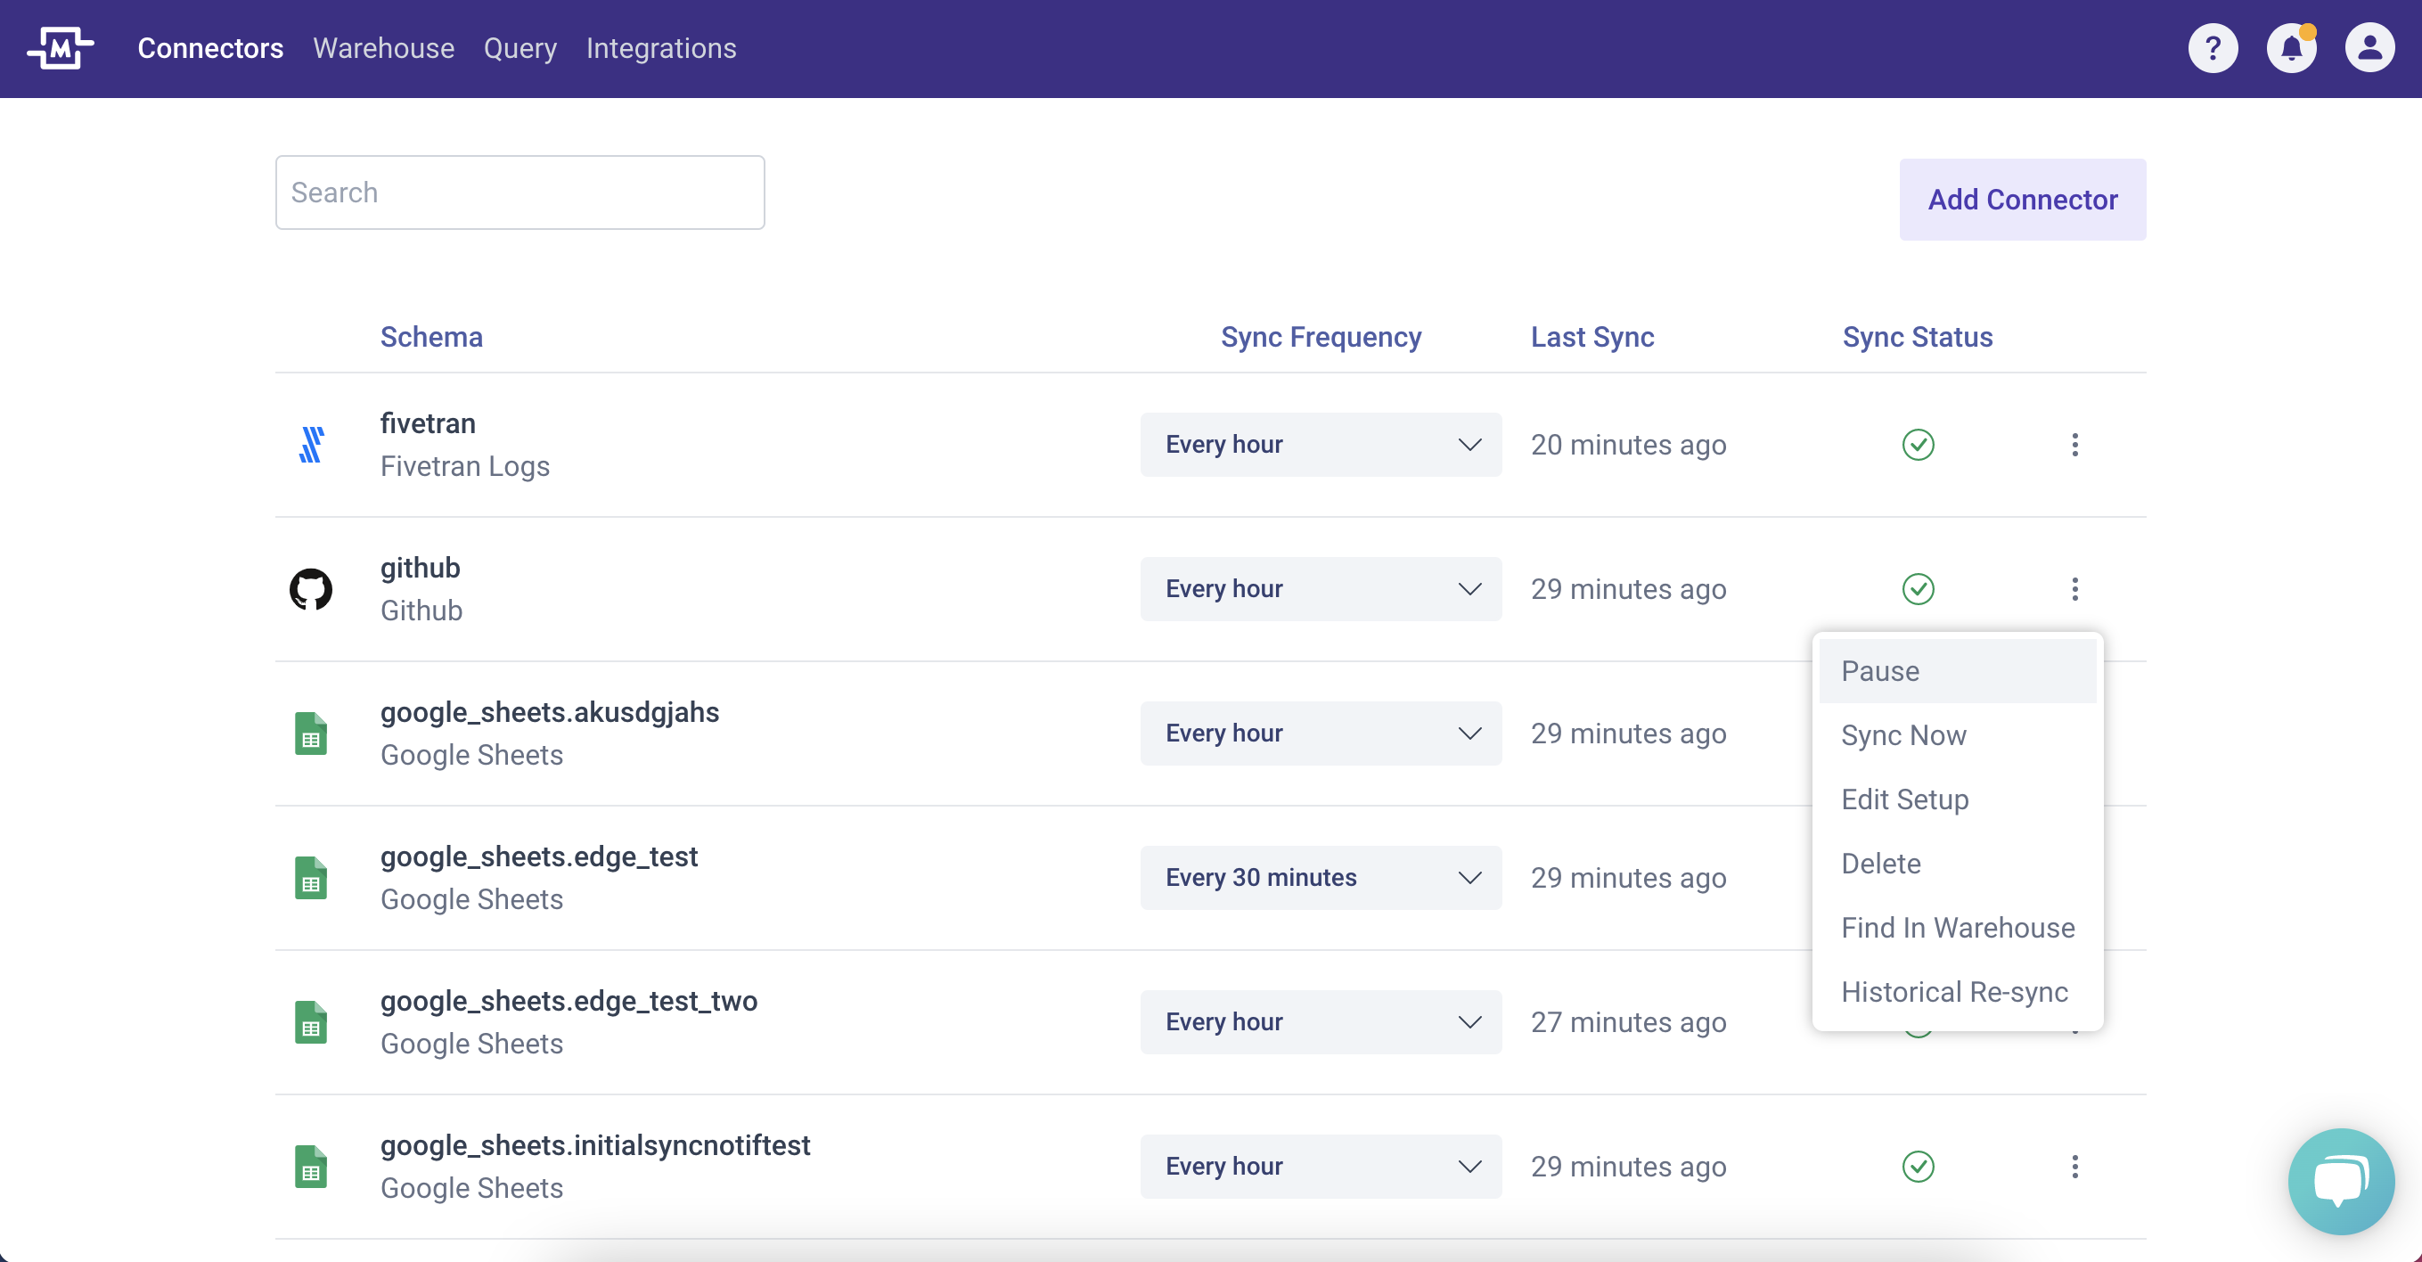The width and height of the screenshot is (2422, 1262).
Task: Close the github row three-dot menu
Action: click(x=2075, y=590)
